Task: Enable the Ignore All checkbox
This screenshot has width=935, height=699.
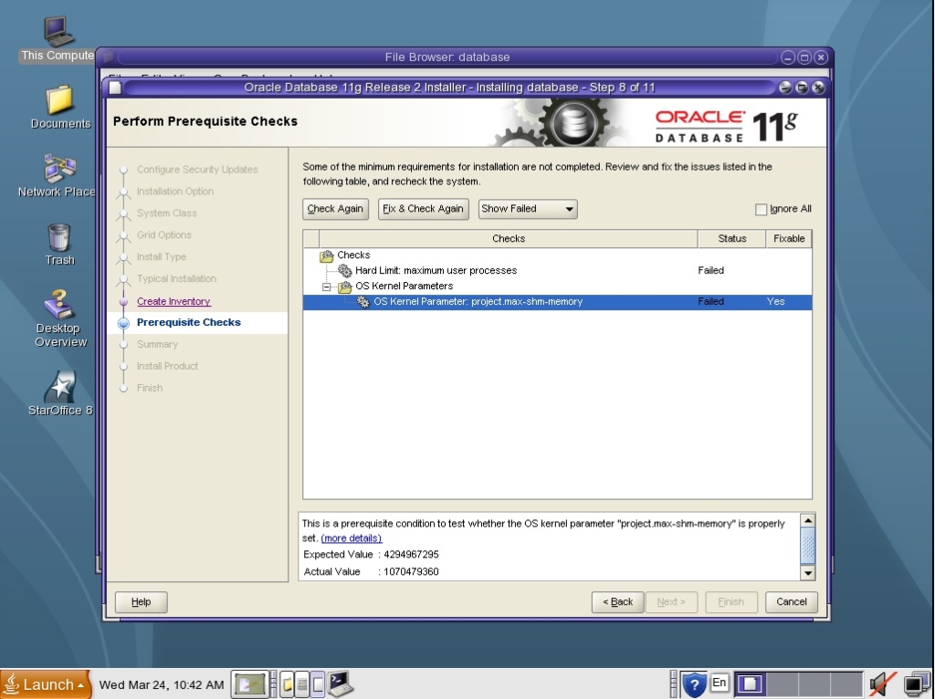Action: click(761, 209)
